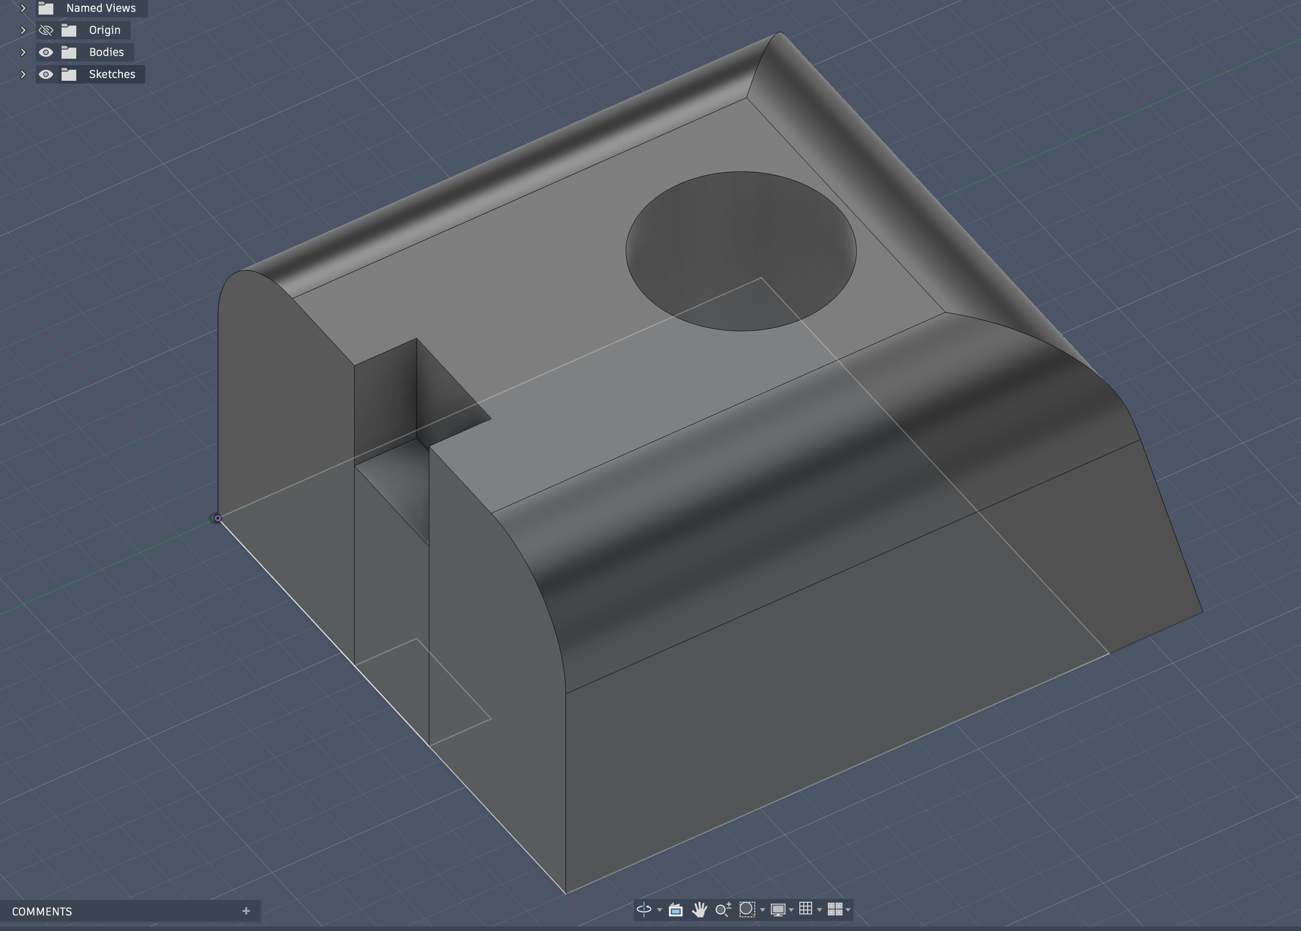1301x931 pixels.
Task: Open the Zoom Window dropdown arrow
Action: coord(762,910)
